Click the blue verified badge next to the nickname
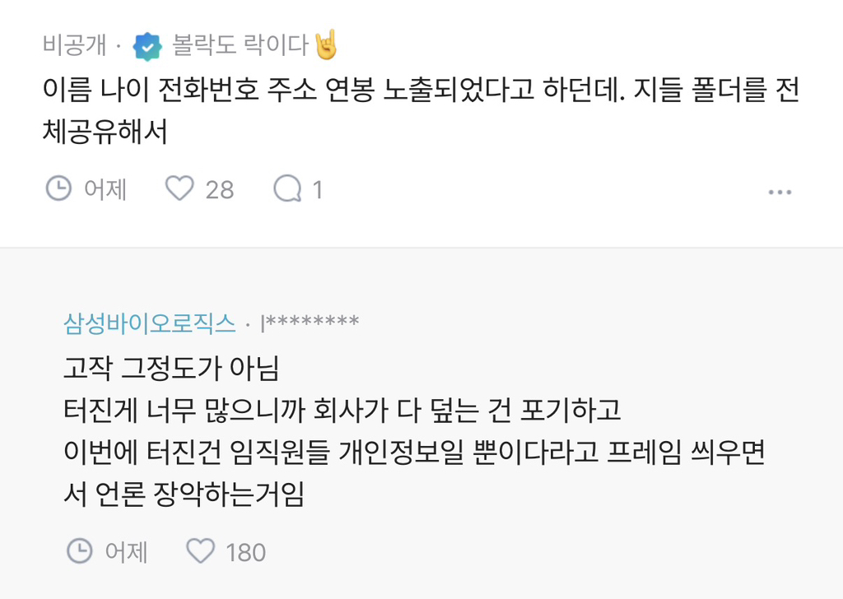Image resolution: width=843 pixels, height=599 pixels. [147, 47]
